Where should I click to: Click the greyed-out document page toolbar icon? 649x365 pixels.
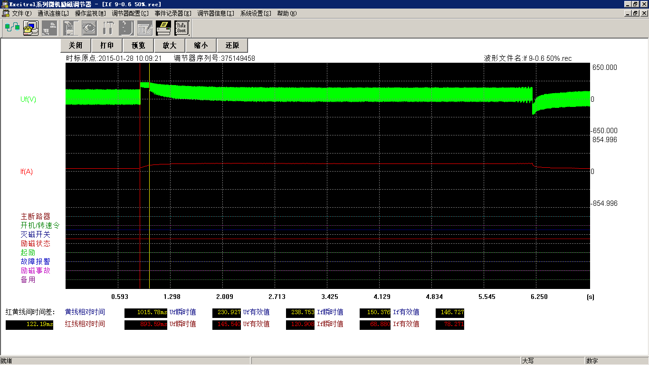click(x=71, y=28)
